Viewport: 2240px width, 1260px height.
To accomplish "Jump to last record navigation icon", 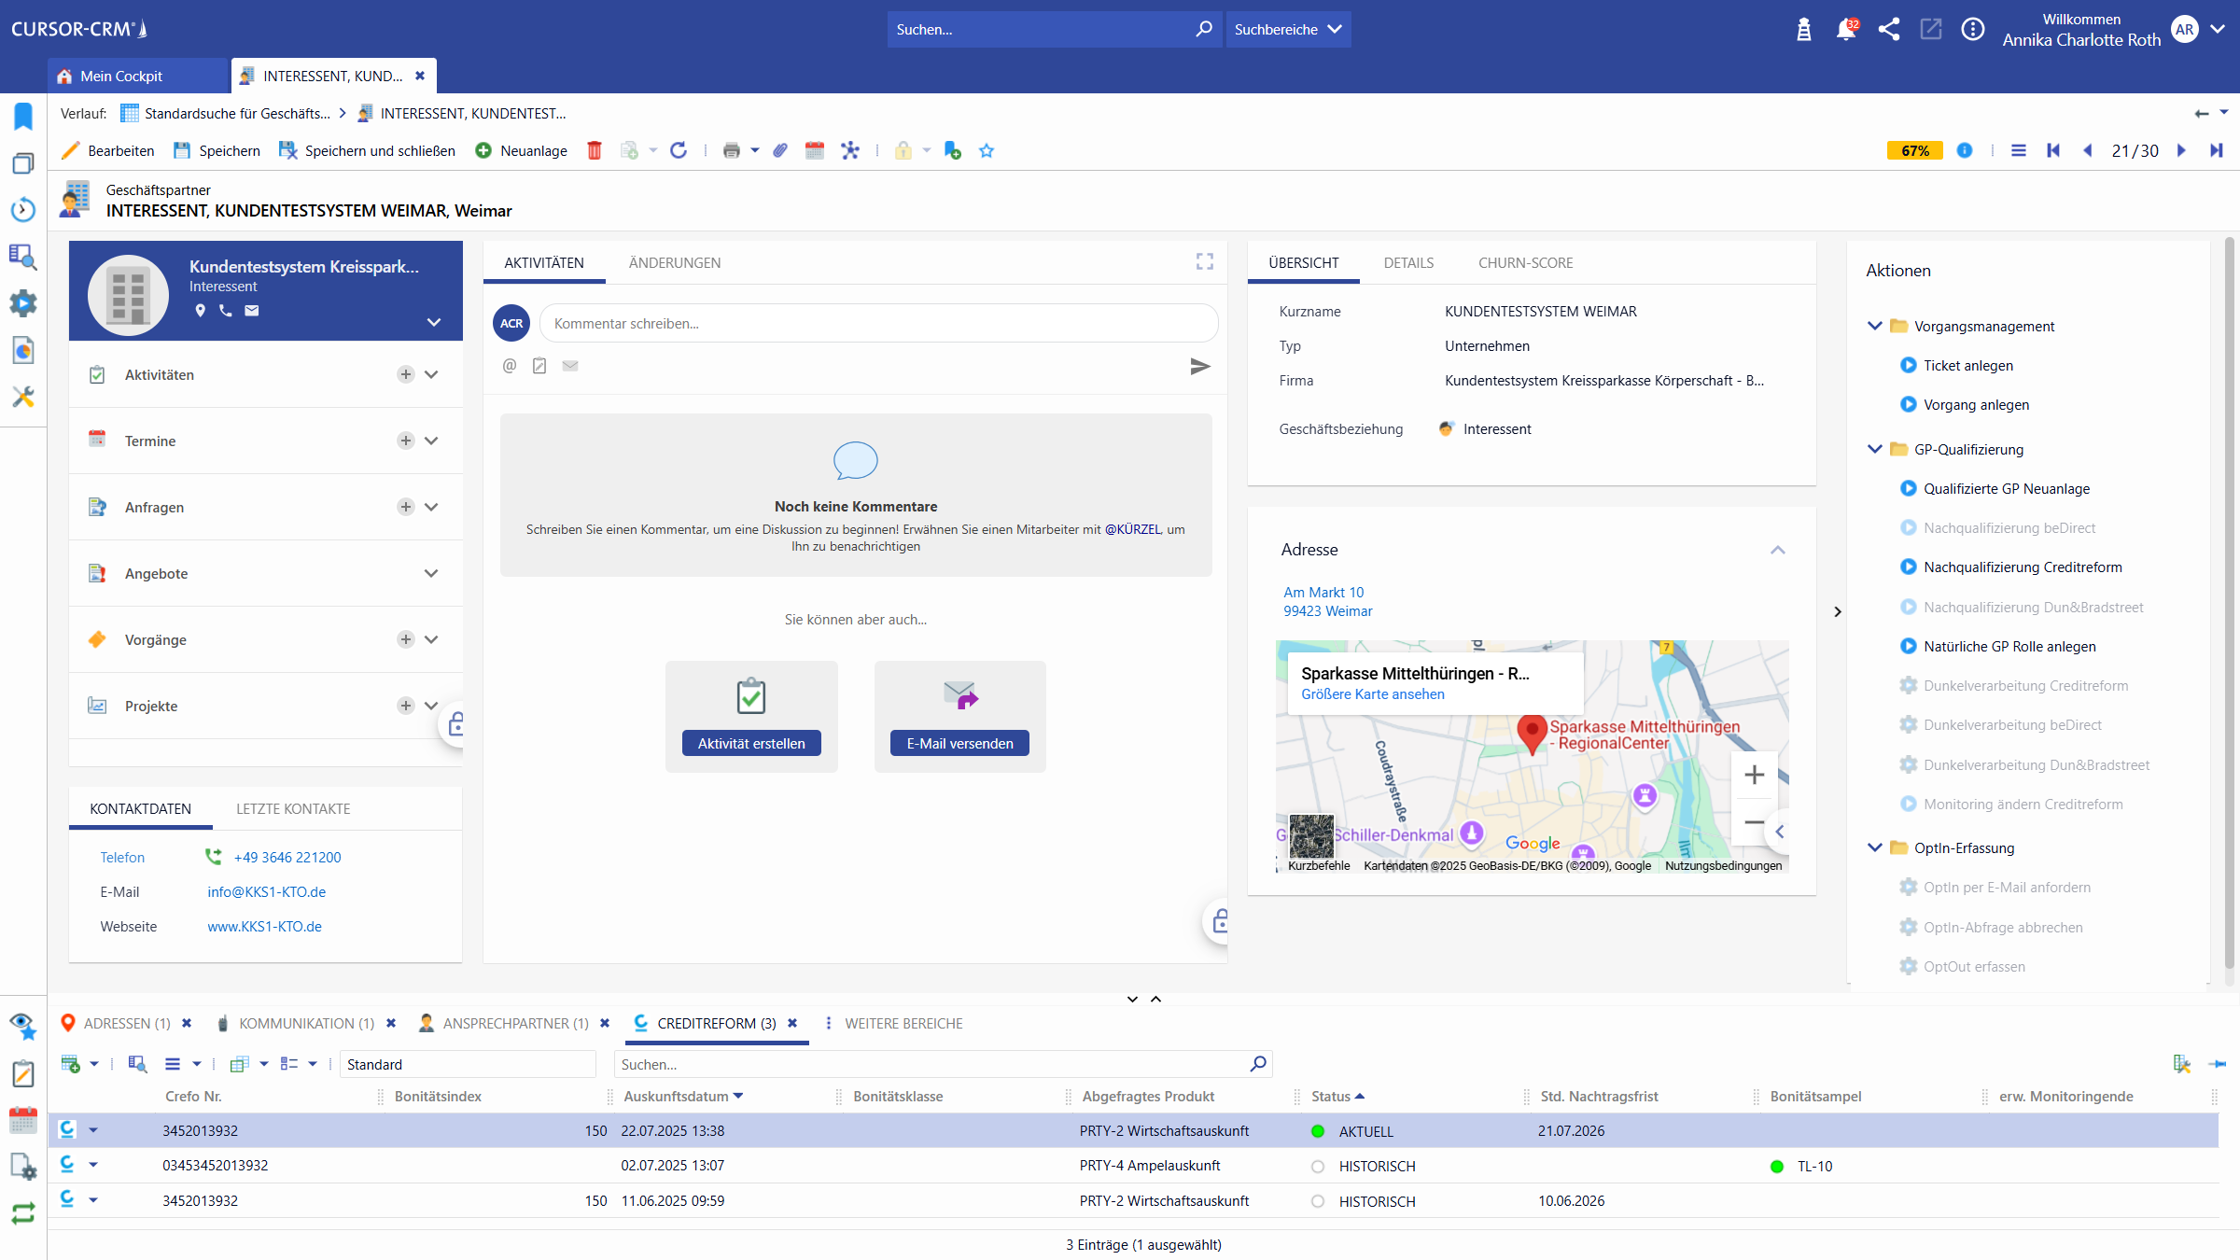I will pos(2217,150).
